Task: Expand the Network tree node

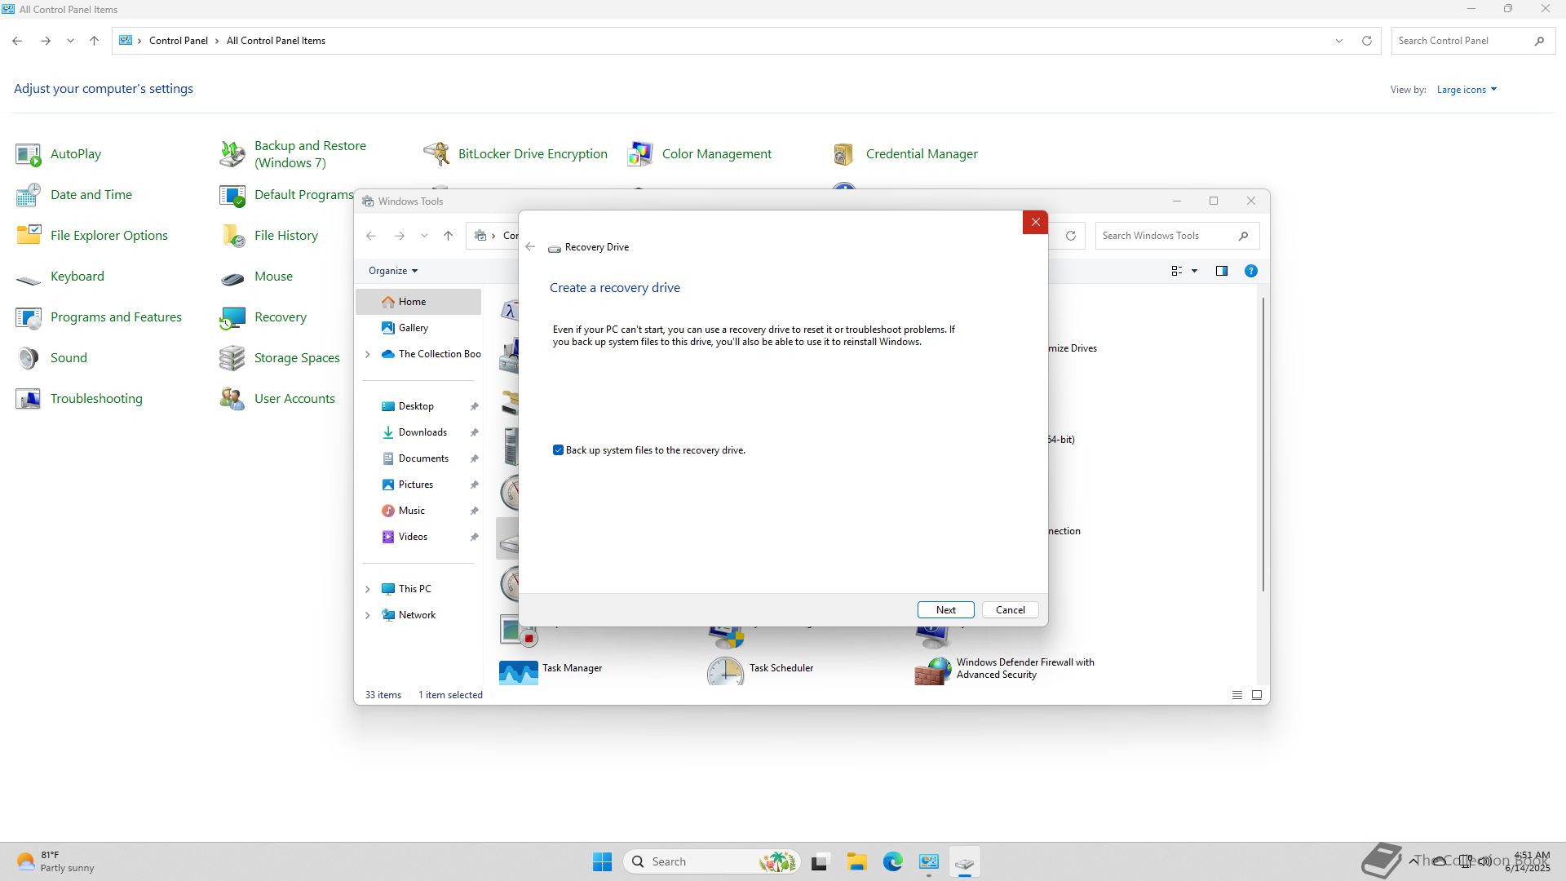Action: (x=367, y=615)
